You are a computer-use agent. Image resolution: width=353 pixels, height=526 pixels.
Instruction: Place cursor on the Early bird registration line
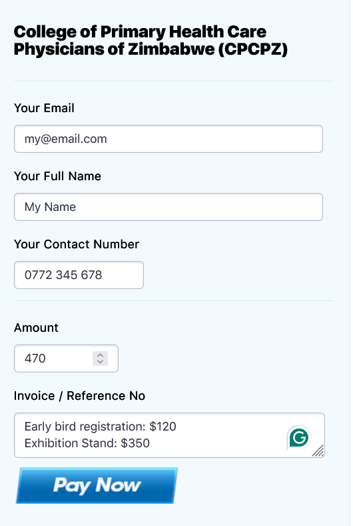tap(100, 427)
